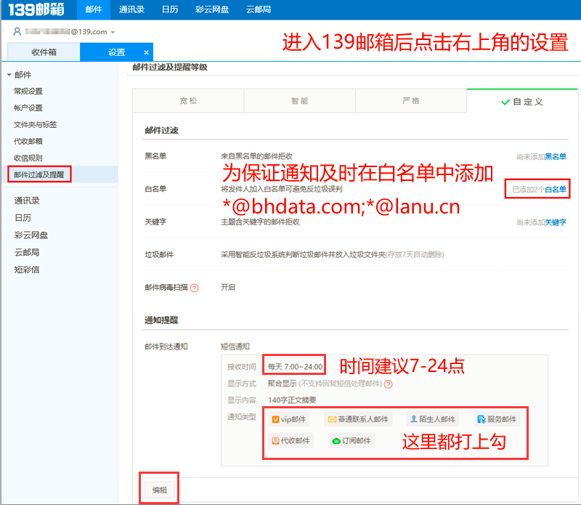
Task: Open the 关键字 link to add keywords
Action: point(556,222)
